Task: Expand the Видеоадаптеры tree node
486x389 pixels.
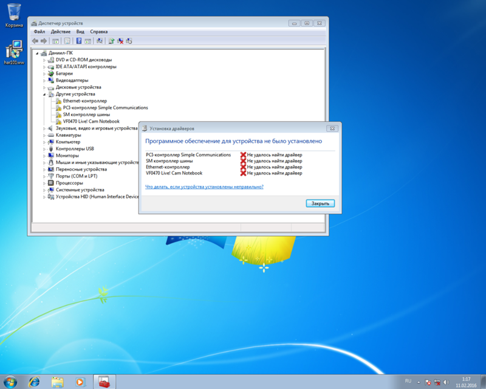Action: 45,80
